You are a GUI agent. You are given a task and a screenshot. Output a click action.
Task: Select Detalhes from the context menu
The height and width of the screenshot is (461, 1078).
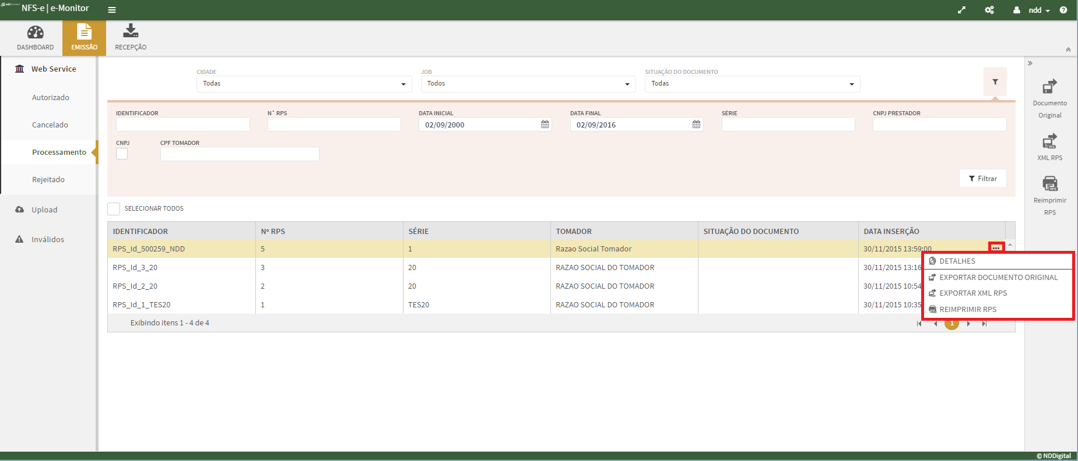coord(957,261)
